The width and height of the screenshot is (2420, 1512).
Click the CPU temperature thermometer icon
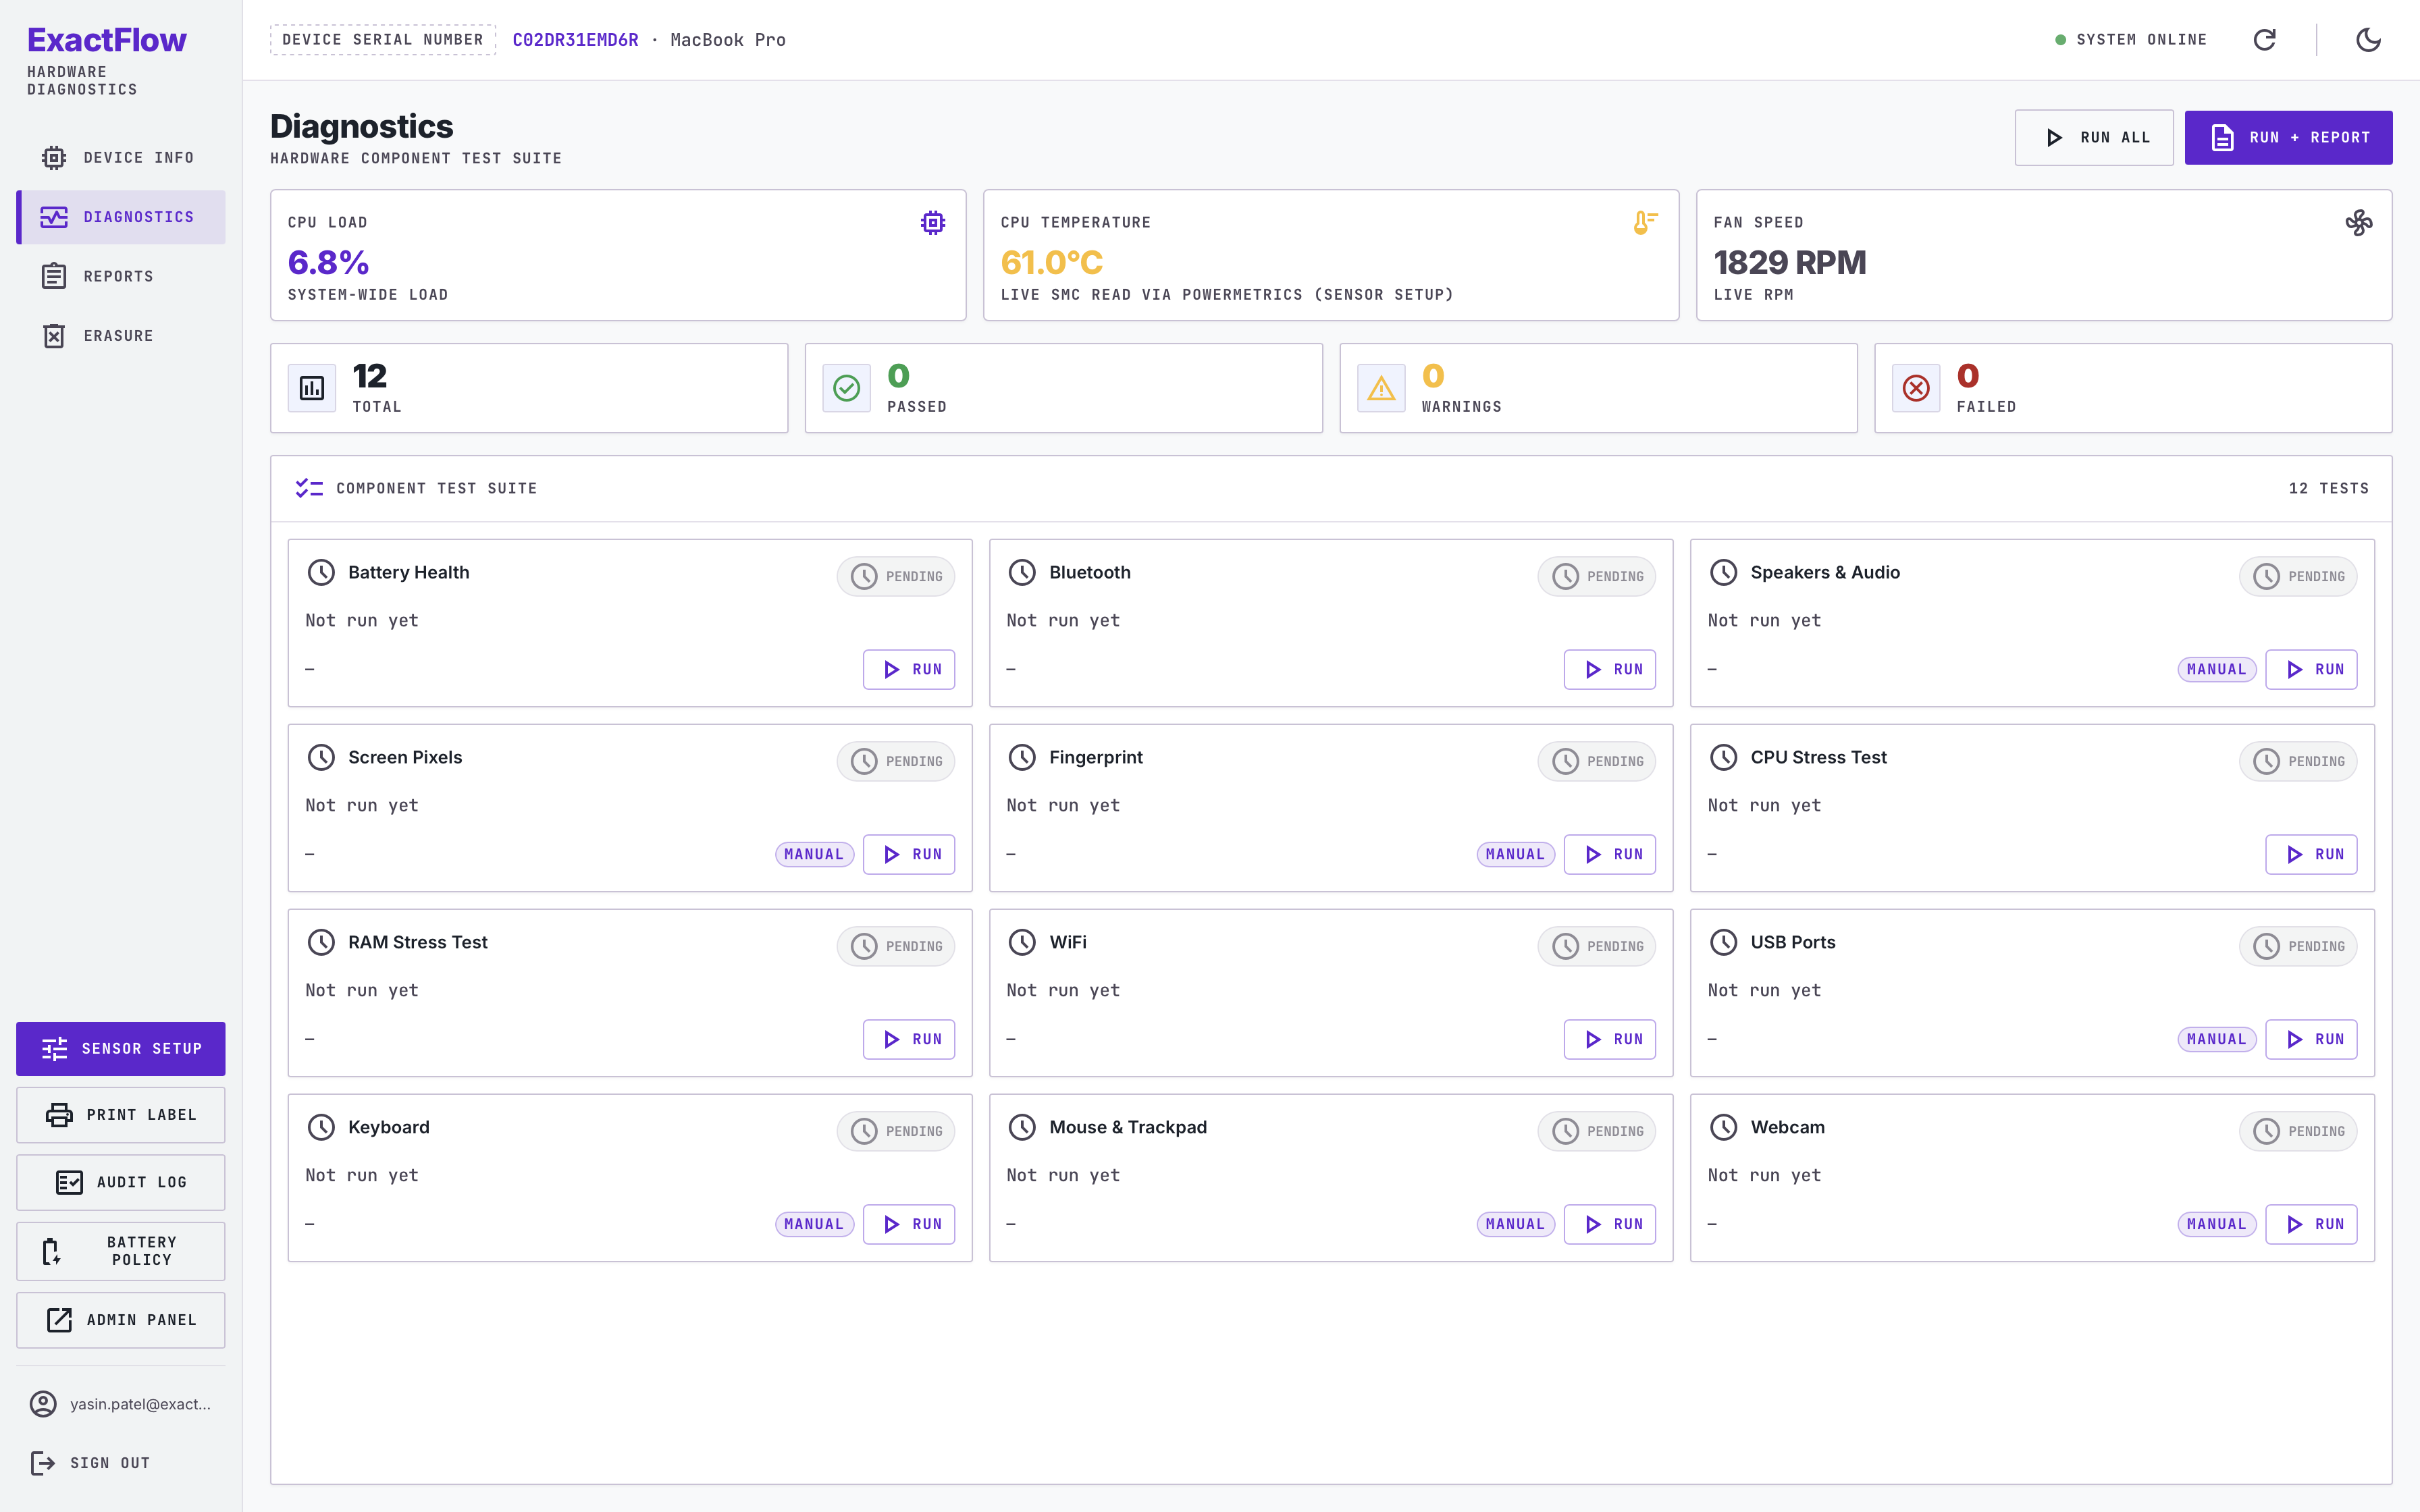[1646, 222]
